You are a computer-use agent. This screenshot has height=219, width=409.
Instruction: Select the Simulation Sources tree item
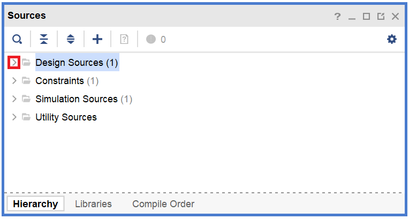click(x=76, y=99)
